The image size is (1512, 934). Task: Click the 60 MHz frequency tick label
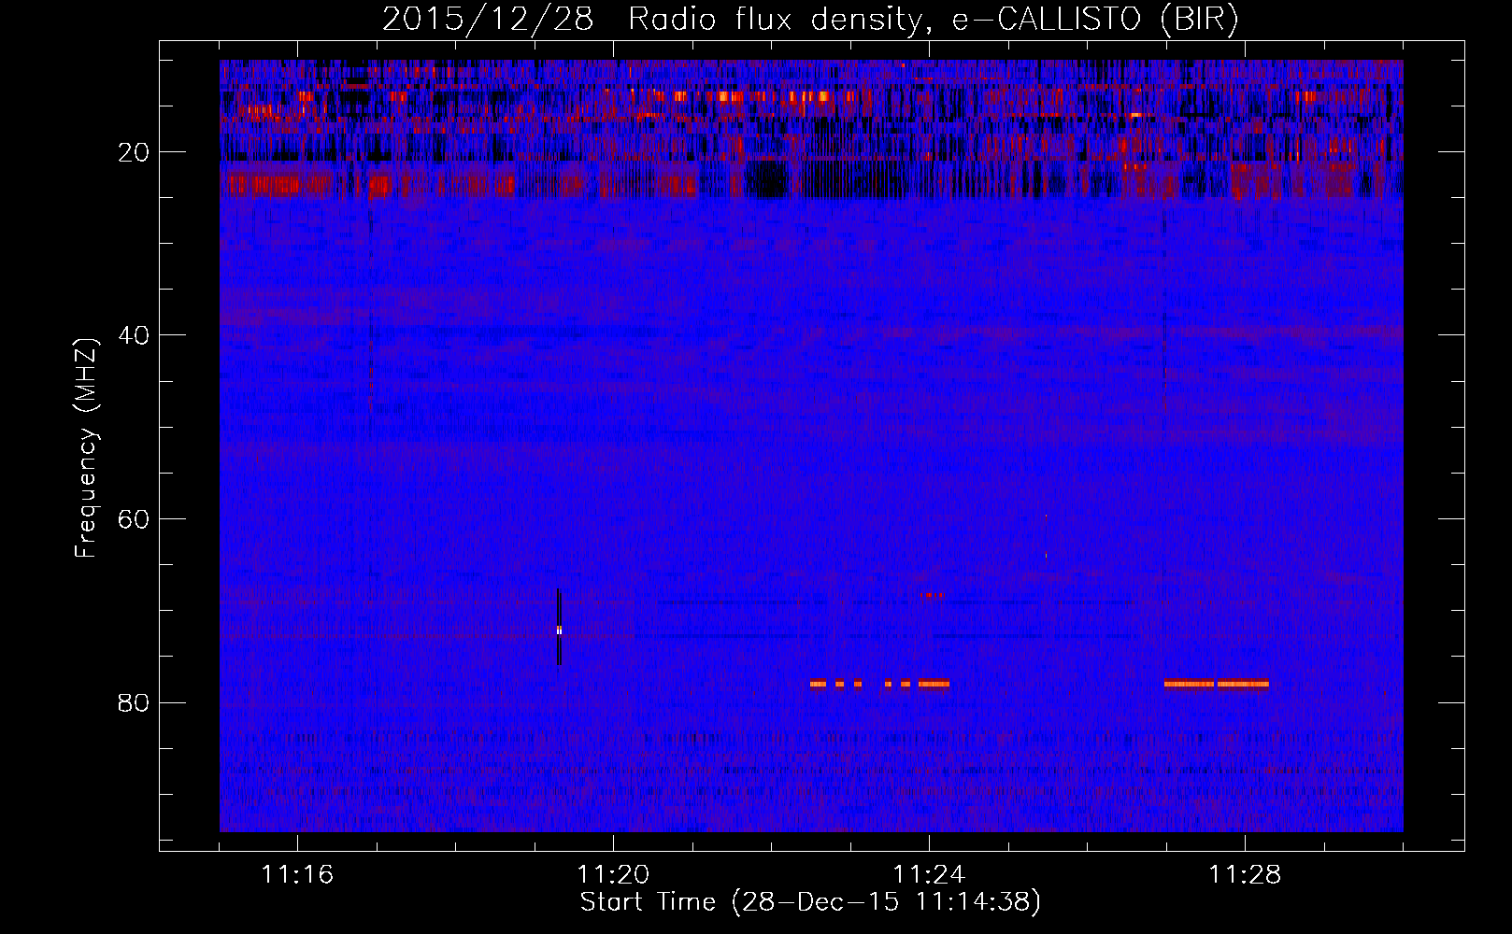134,519
